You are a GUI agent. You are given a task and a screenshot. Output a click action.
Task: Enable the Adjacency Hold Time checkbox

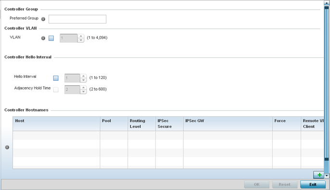tap(56, 89)
